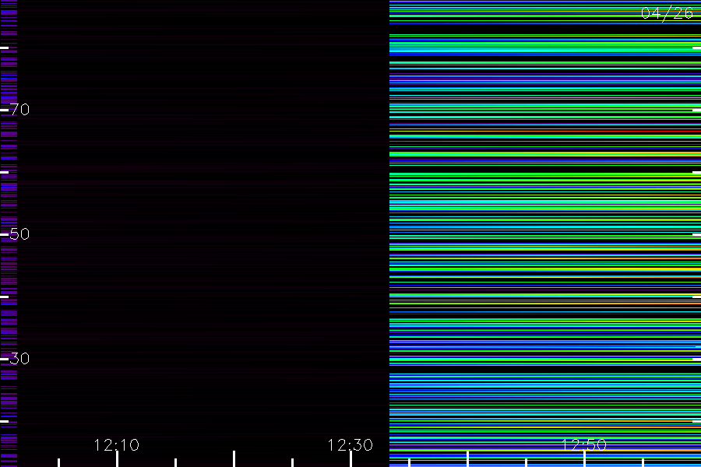Click the 70 frequency axis label
Viewport: 701px width, 467px height.
[19, 110]
